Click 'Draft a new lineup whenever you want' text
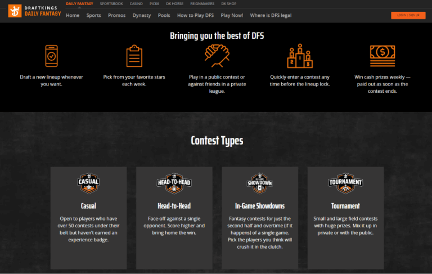 tap(52, 80)
